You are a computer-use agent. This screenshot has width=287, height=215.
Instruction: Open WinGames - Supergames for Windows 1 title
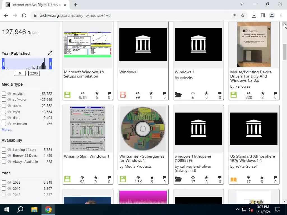(x=142, y=158)
